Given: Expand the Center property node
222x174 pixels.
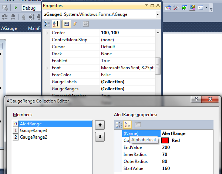Looking at the screenshot, I should pos(47,33).
